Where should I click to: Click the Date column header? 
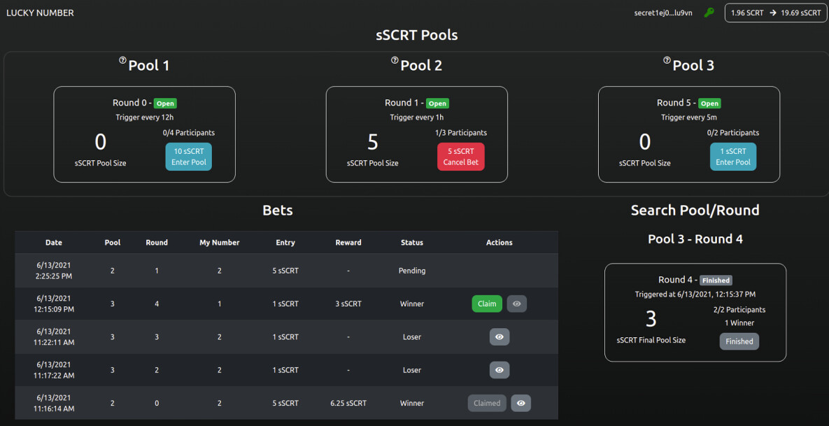coord(54,243)
